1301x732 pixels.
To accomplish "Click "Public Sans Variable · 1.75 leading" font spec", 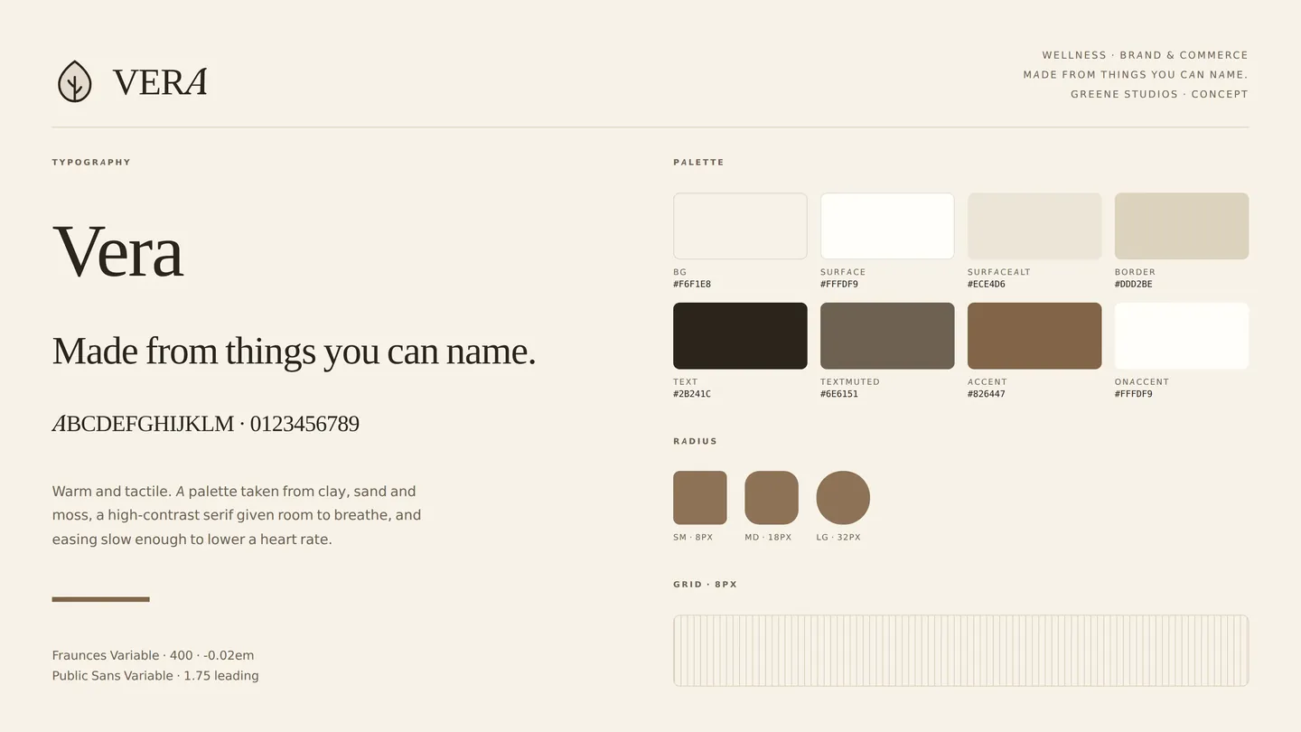I will coord(155,676).
